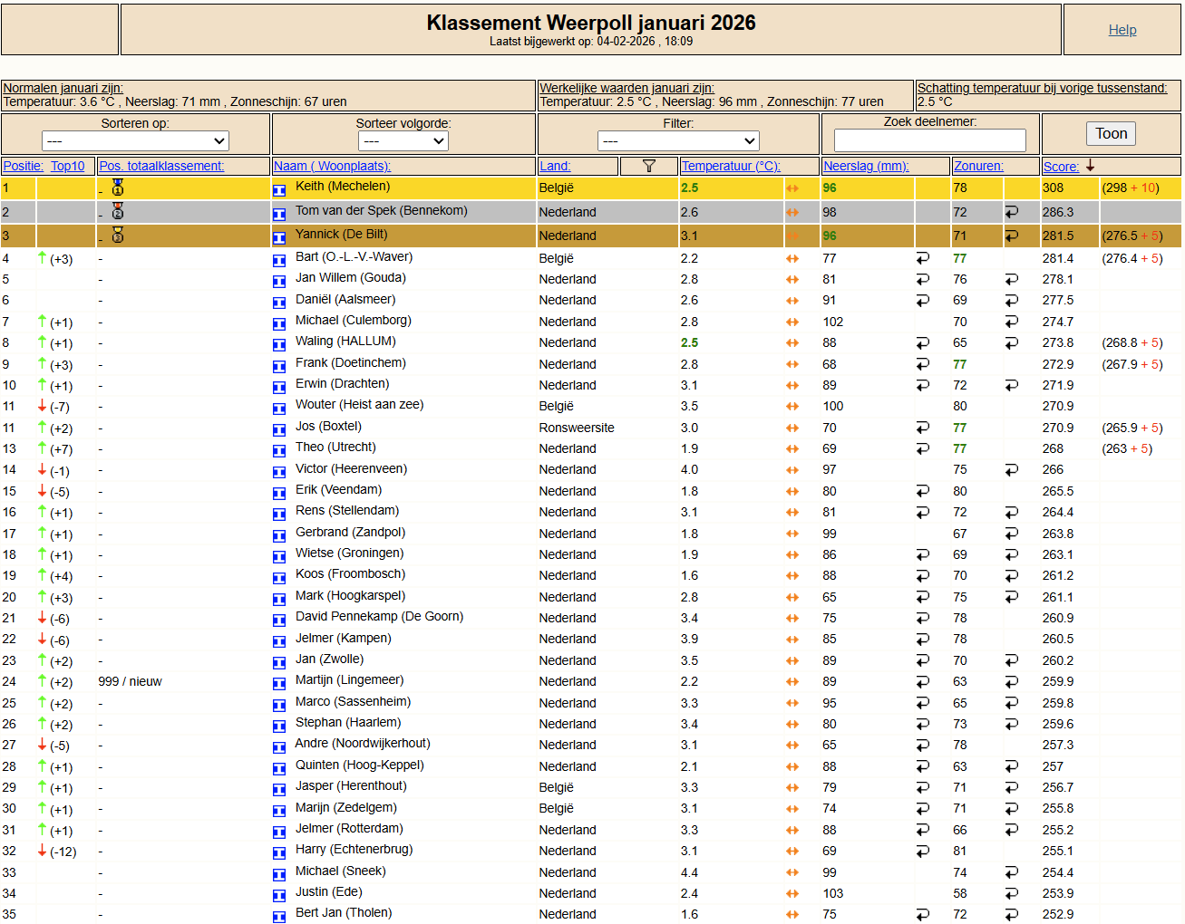Click the return-arrow icon beside Yannick's Zonuren value
This screenshot has width=1185, height=924.
pos(1011,236)
